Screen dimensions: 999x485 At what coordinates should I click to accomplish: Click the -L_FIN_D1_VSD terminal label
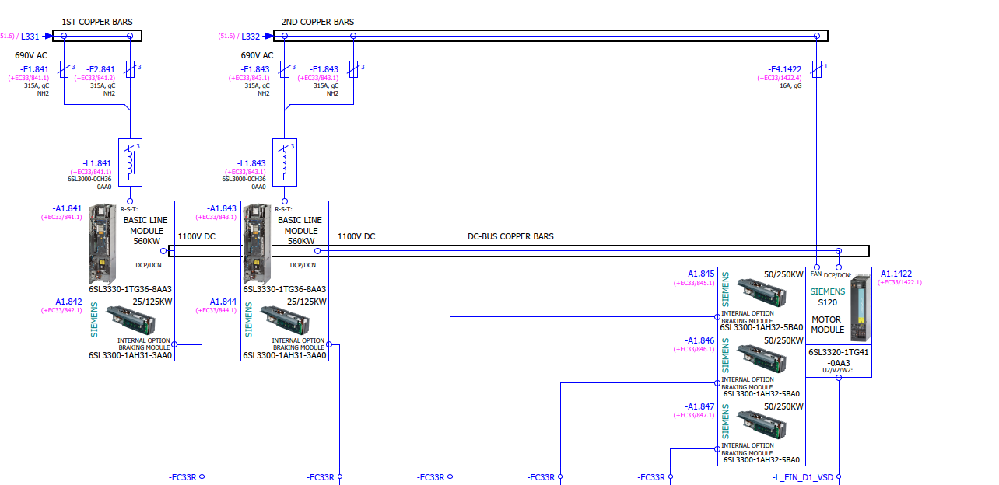tap(802, 477)
